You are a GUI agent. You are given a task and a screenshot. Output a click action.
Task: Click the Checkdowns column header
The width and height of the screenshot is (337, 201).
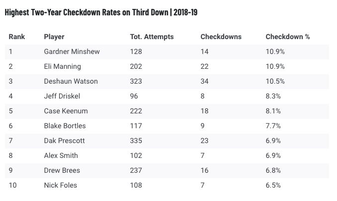click(221, 37)
